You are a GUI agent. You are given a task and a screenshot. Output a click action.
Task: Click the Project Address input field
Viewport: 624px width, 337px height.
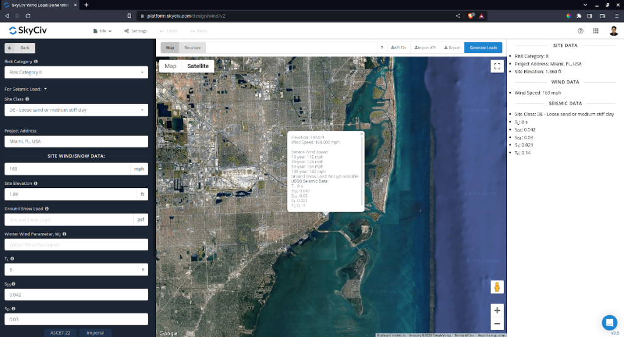tap(76, 141)
